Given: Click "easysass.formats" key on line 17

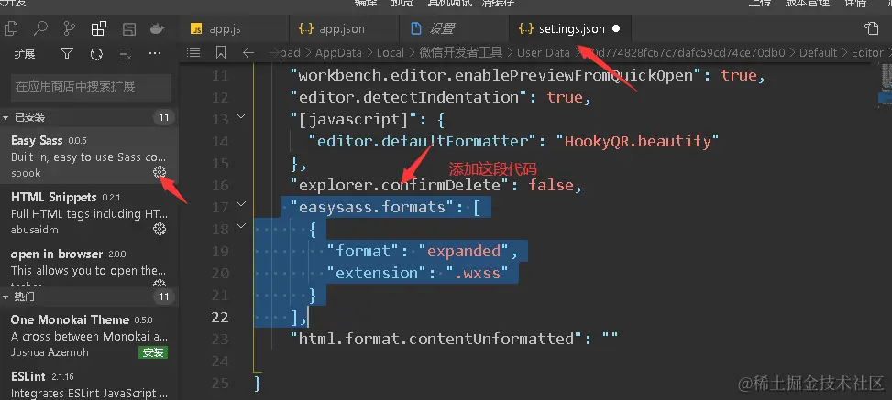Looking at the screenshot, I should tap(372, 207).
